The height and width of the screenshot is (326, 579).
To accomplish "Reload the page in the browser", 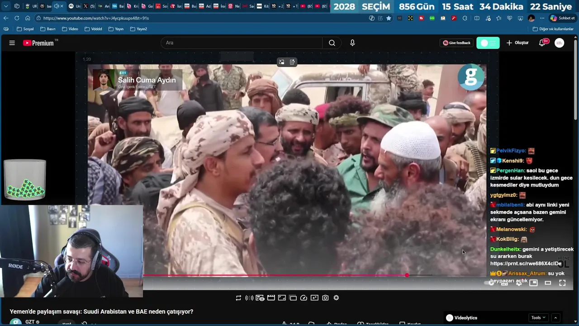I will click(x=17, y=18).
